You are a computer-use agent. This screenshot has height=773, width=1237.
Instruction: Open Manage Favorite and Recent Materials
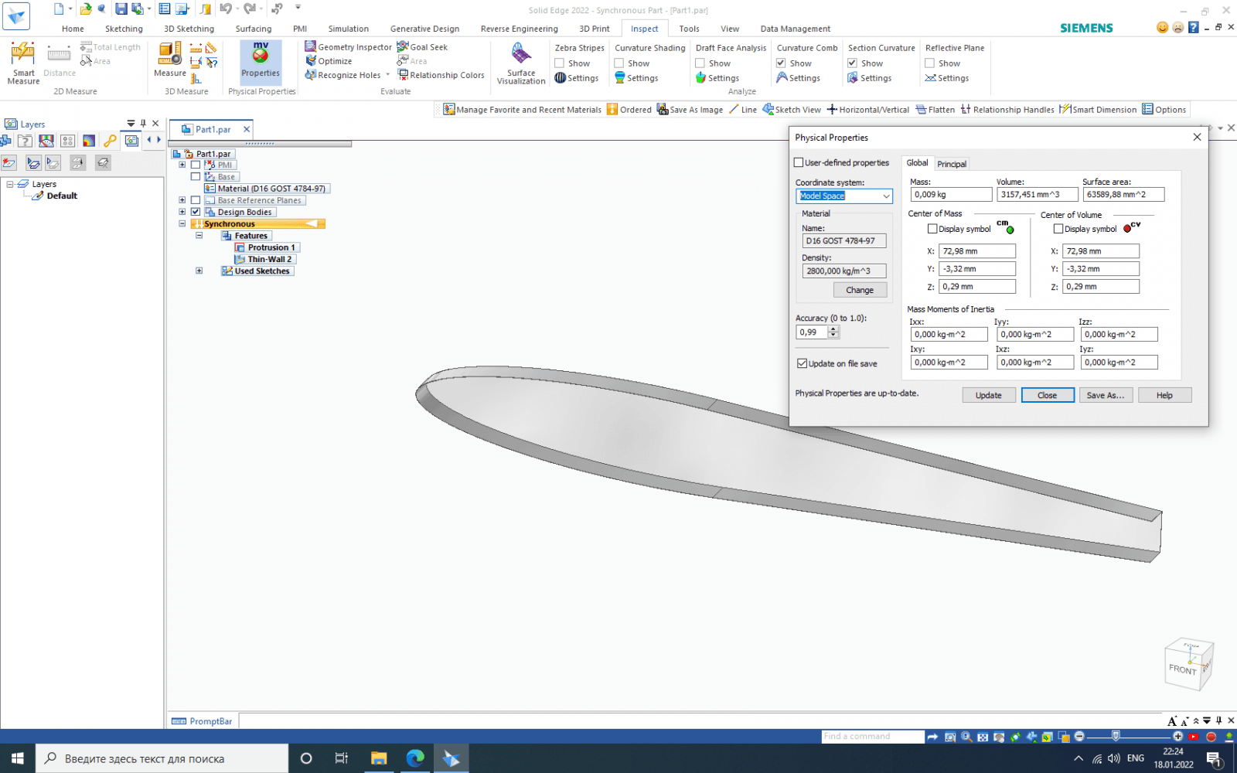click(x=522, y=110)
